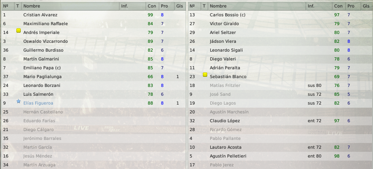Sort right table by Con column header
Image resolution: width=373 pixels, height=169 pixels.
pyautogui.click(x=339, y=6)
